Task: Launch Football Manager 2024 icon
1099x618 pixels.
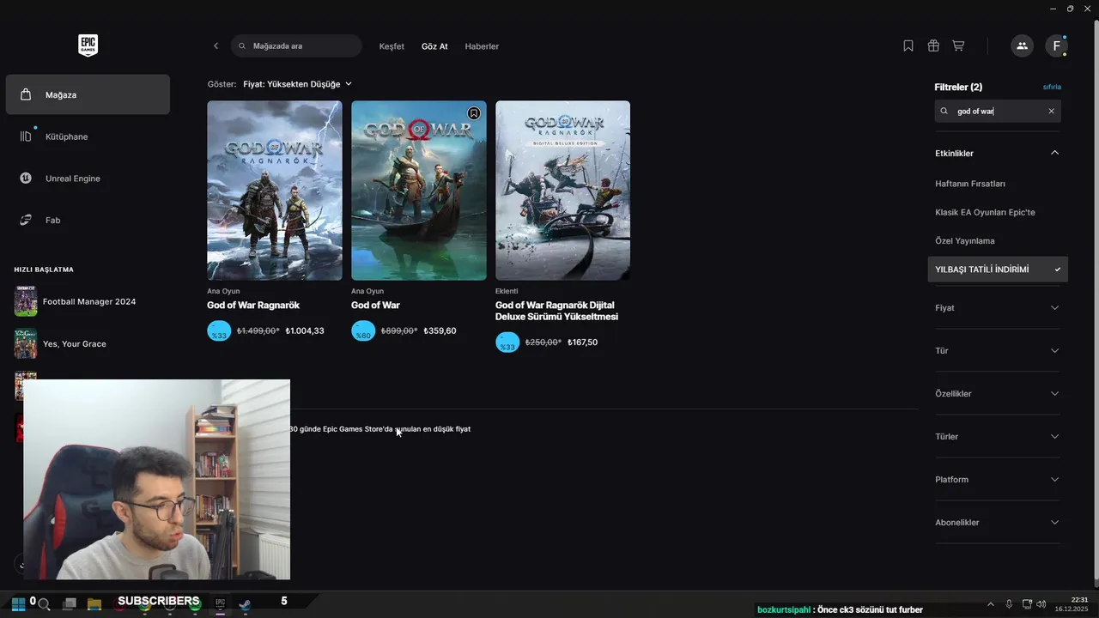Action: [26, 301]
